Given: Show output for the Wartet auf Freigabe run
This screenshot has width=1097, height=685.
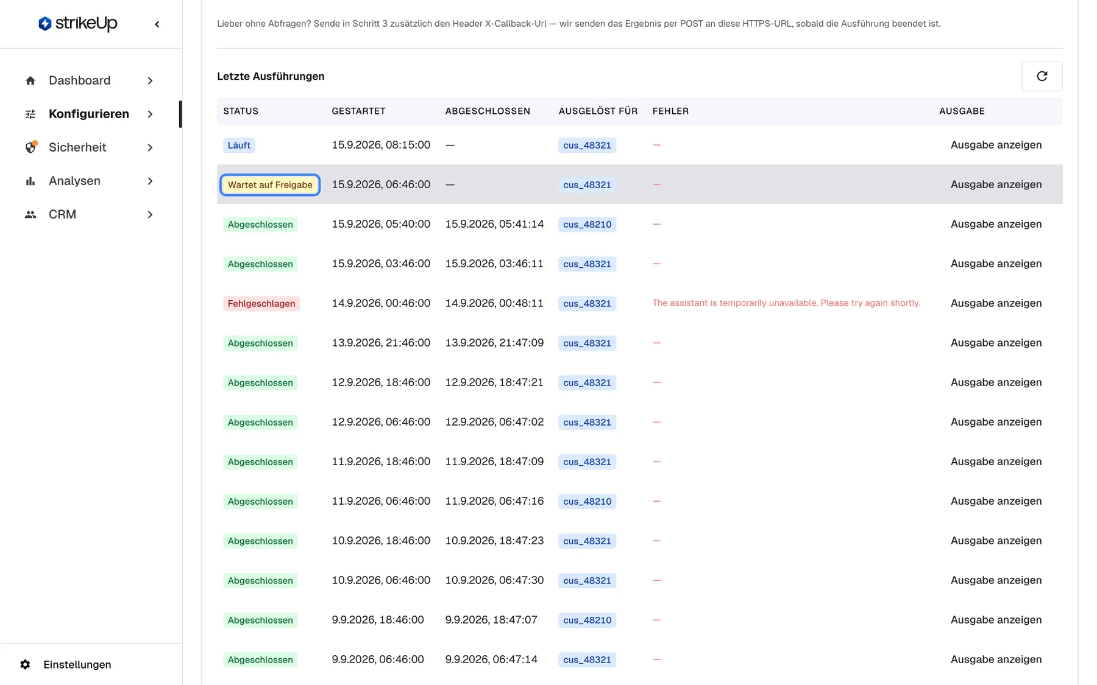Looking at the screenshot, I should [x=996, y=184].
